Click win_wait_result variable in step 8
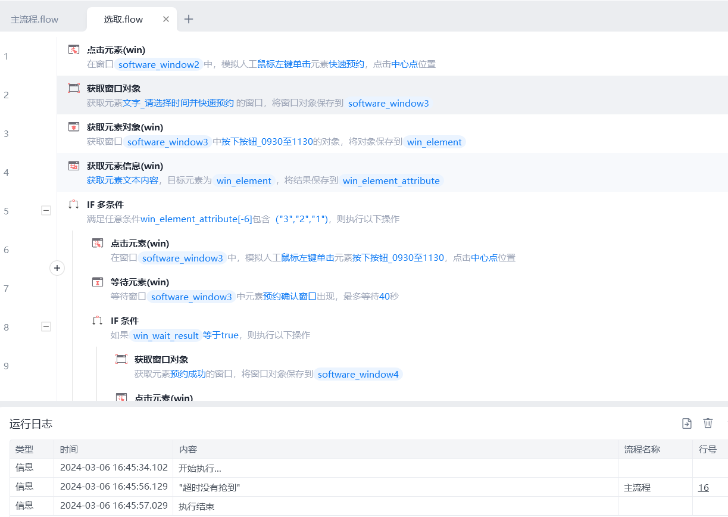The height and width of the screenshot is (517, 728). pos(166,335)
